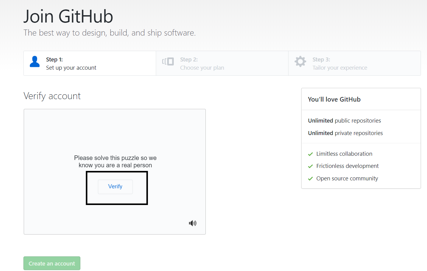Viewport: 427px width, 271px height.
Task: Click the Unlimited public repositories text
Action: tap(345, 121)
